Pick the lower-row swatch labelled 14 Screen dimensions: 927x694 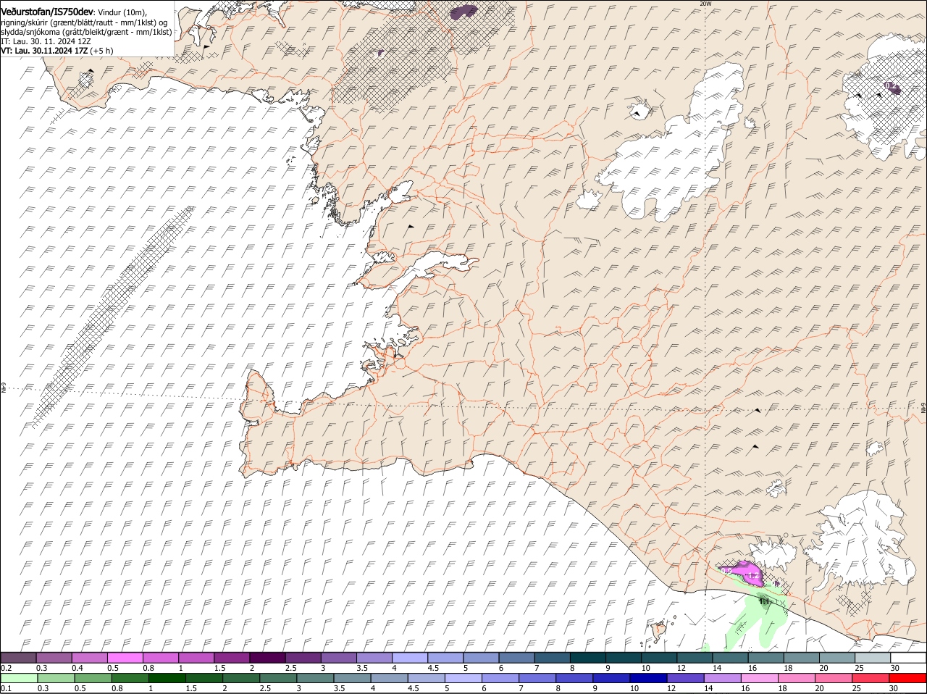722,679
